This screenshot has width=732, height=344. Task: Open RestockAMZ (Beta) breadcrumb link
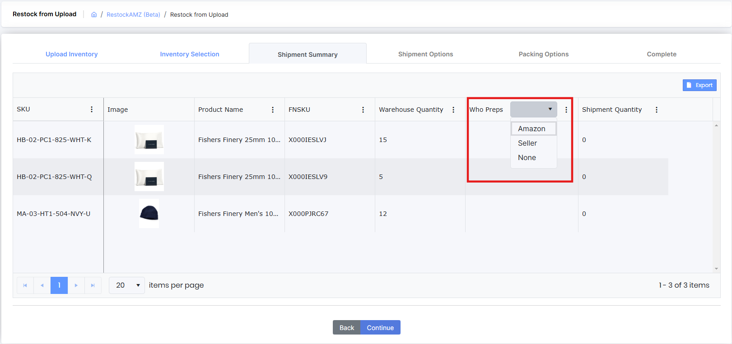[x=133, y=14]
